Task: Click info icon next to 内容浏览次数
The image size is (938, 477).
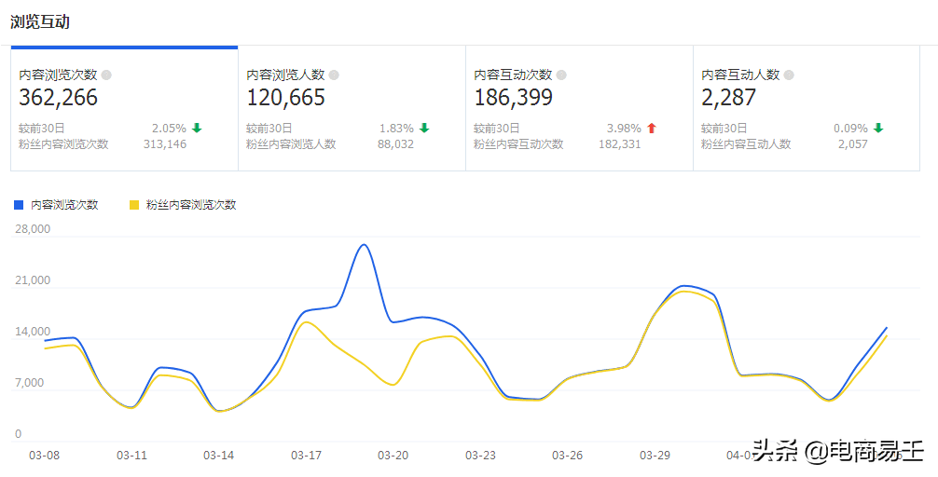Action: 106,75
